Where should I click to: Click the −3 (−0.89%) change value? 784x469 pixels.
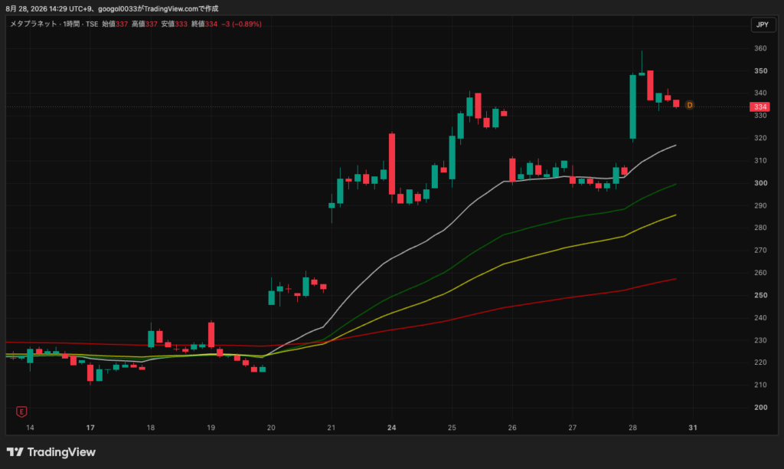tap(241, 24)
